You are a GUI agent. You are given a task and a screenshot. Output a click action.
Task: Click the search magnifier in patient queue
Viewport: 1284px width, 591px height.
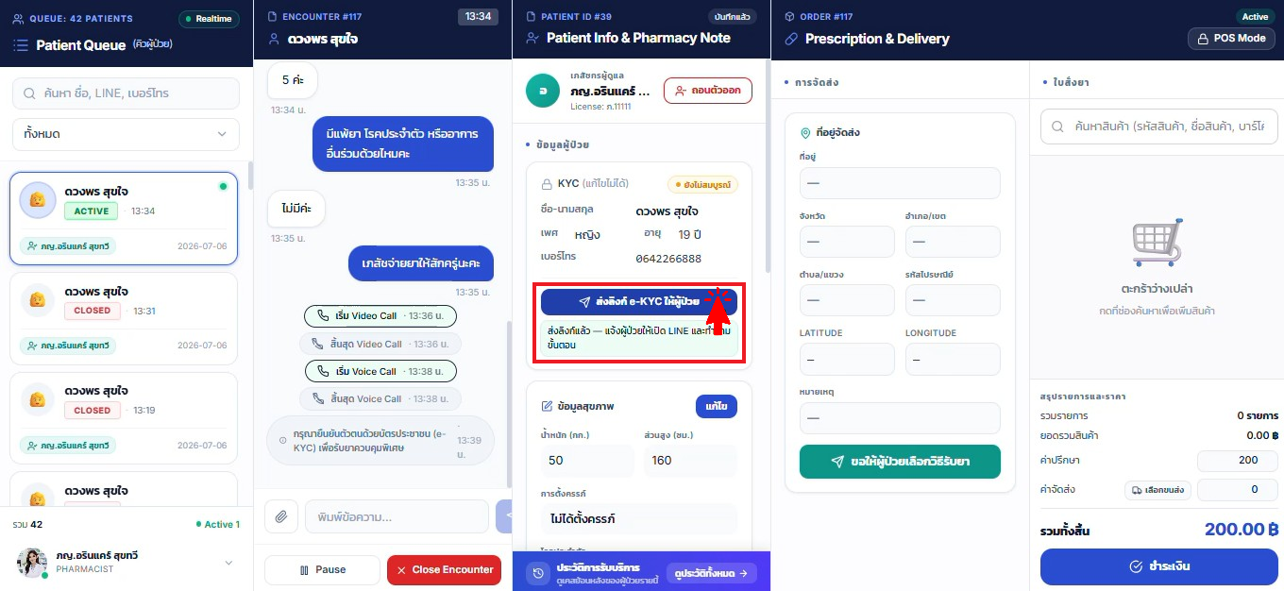(29, 93)
